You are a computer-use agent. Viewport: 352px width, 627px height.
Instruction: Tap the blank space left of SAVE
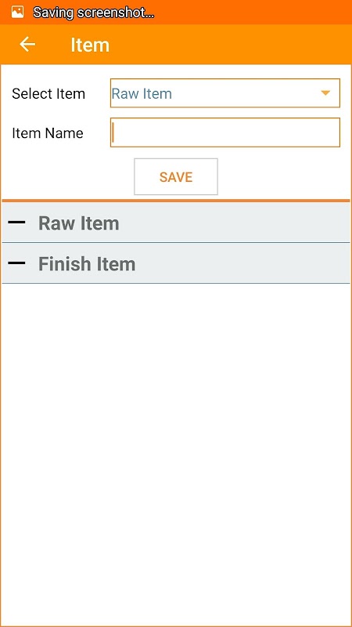point(68,177)
